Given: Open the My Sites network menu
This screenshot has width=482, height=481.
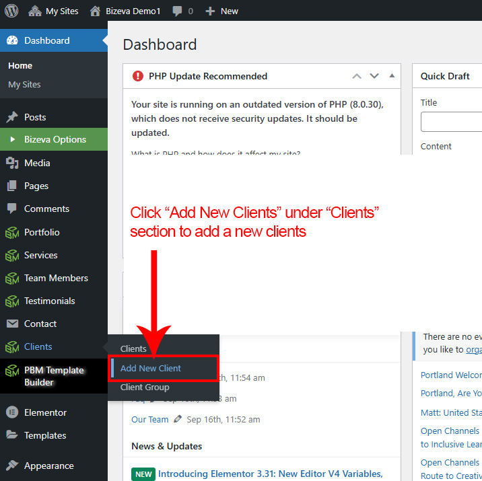Looking at the screenshot, I should click(x=54, y=11).
